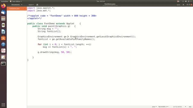Open Ubuntu Software from the dock
The height and width of the screenshot is (108, 193).
coord(3,38)
